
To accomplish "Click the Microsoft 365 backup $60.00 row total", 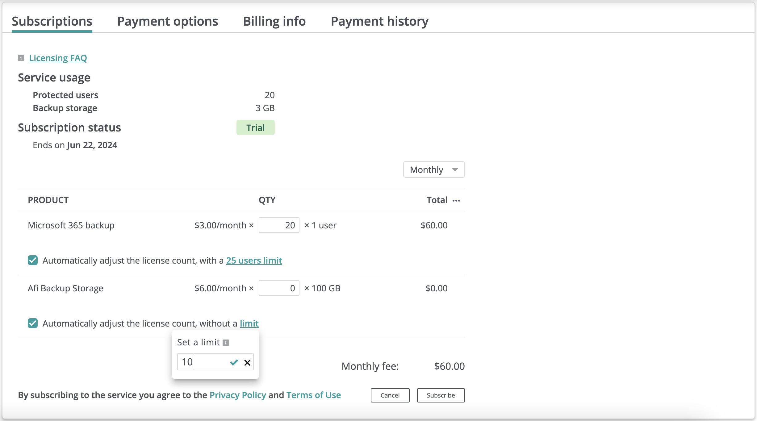I will 434,225.
